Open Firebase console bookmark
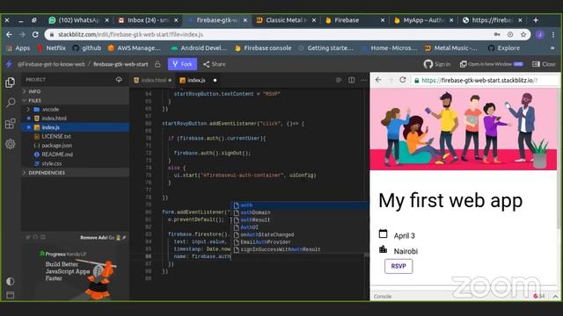Image resolution: width=563 pixels, height=316 pixels. (x=264, y=48)
